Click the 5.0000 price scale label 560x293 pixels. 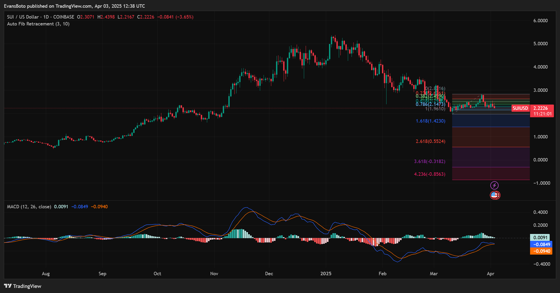(x=540, y=44)
